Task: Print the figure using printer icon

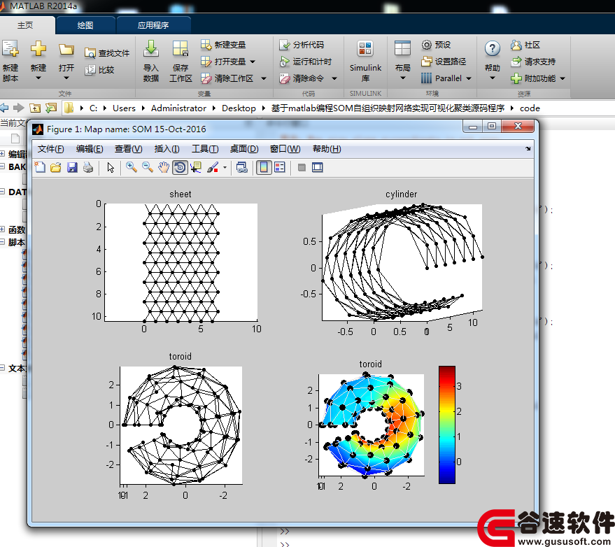Action: coord(88,168)
